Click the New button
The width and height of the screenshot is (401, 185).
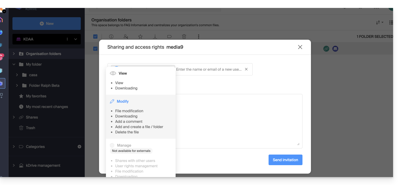click(47, 24)
